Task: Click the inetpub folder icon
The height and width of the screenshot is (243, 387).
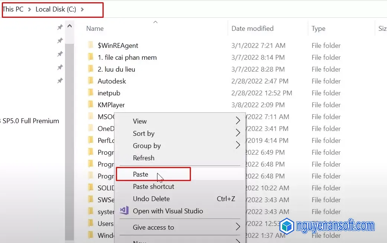Action: 91,93
